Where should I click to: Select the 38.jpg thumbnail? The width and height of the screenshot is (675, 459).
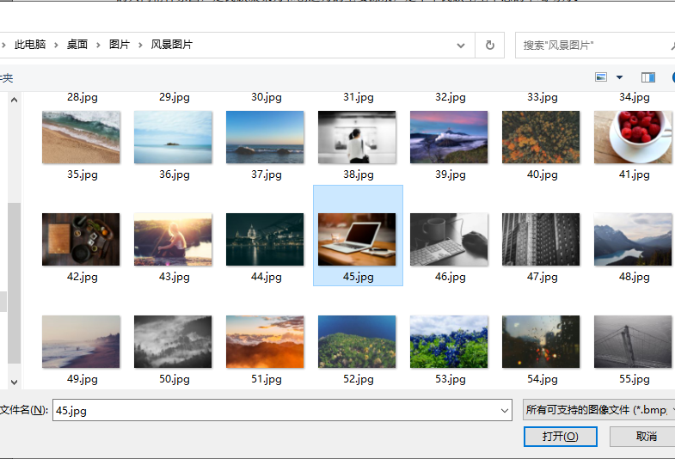[357, 138]
